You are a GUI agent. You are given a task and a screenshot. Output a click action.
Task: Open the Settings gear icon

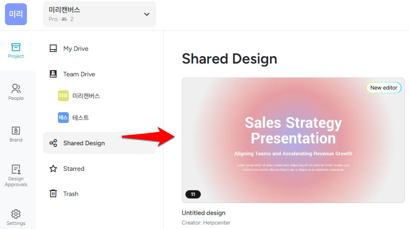pyautogui.click(x=16, y=214)
